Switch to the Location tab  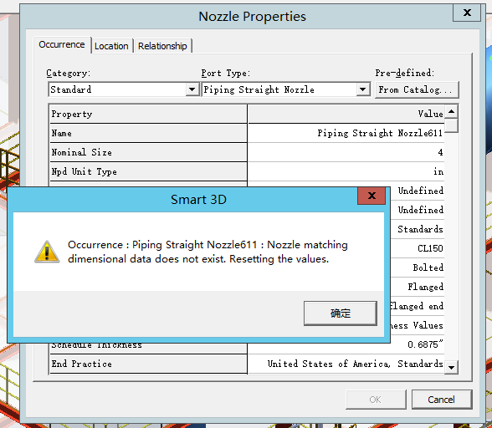click(111, 46)
